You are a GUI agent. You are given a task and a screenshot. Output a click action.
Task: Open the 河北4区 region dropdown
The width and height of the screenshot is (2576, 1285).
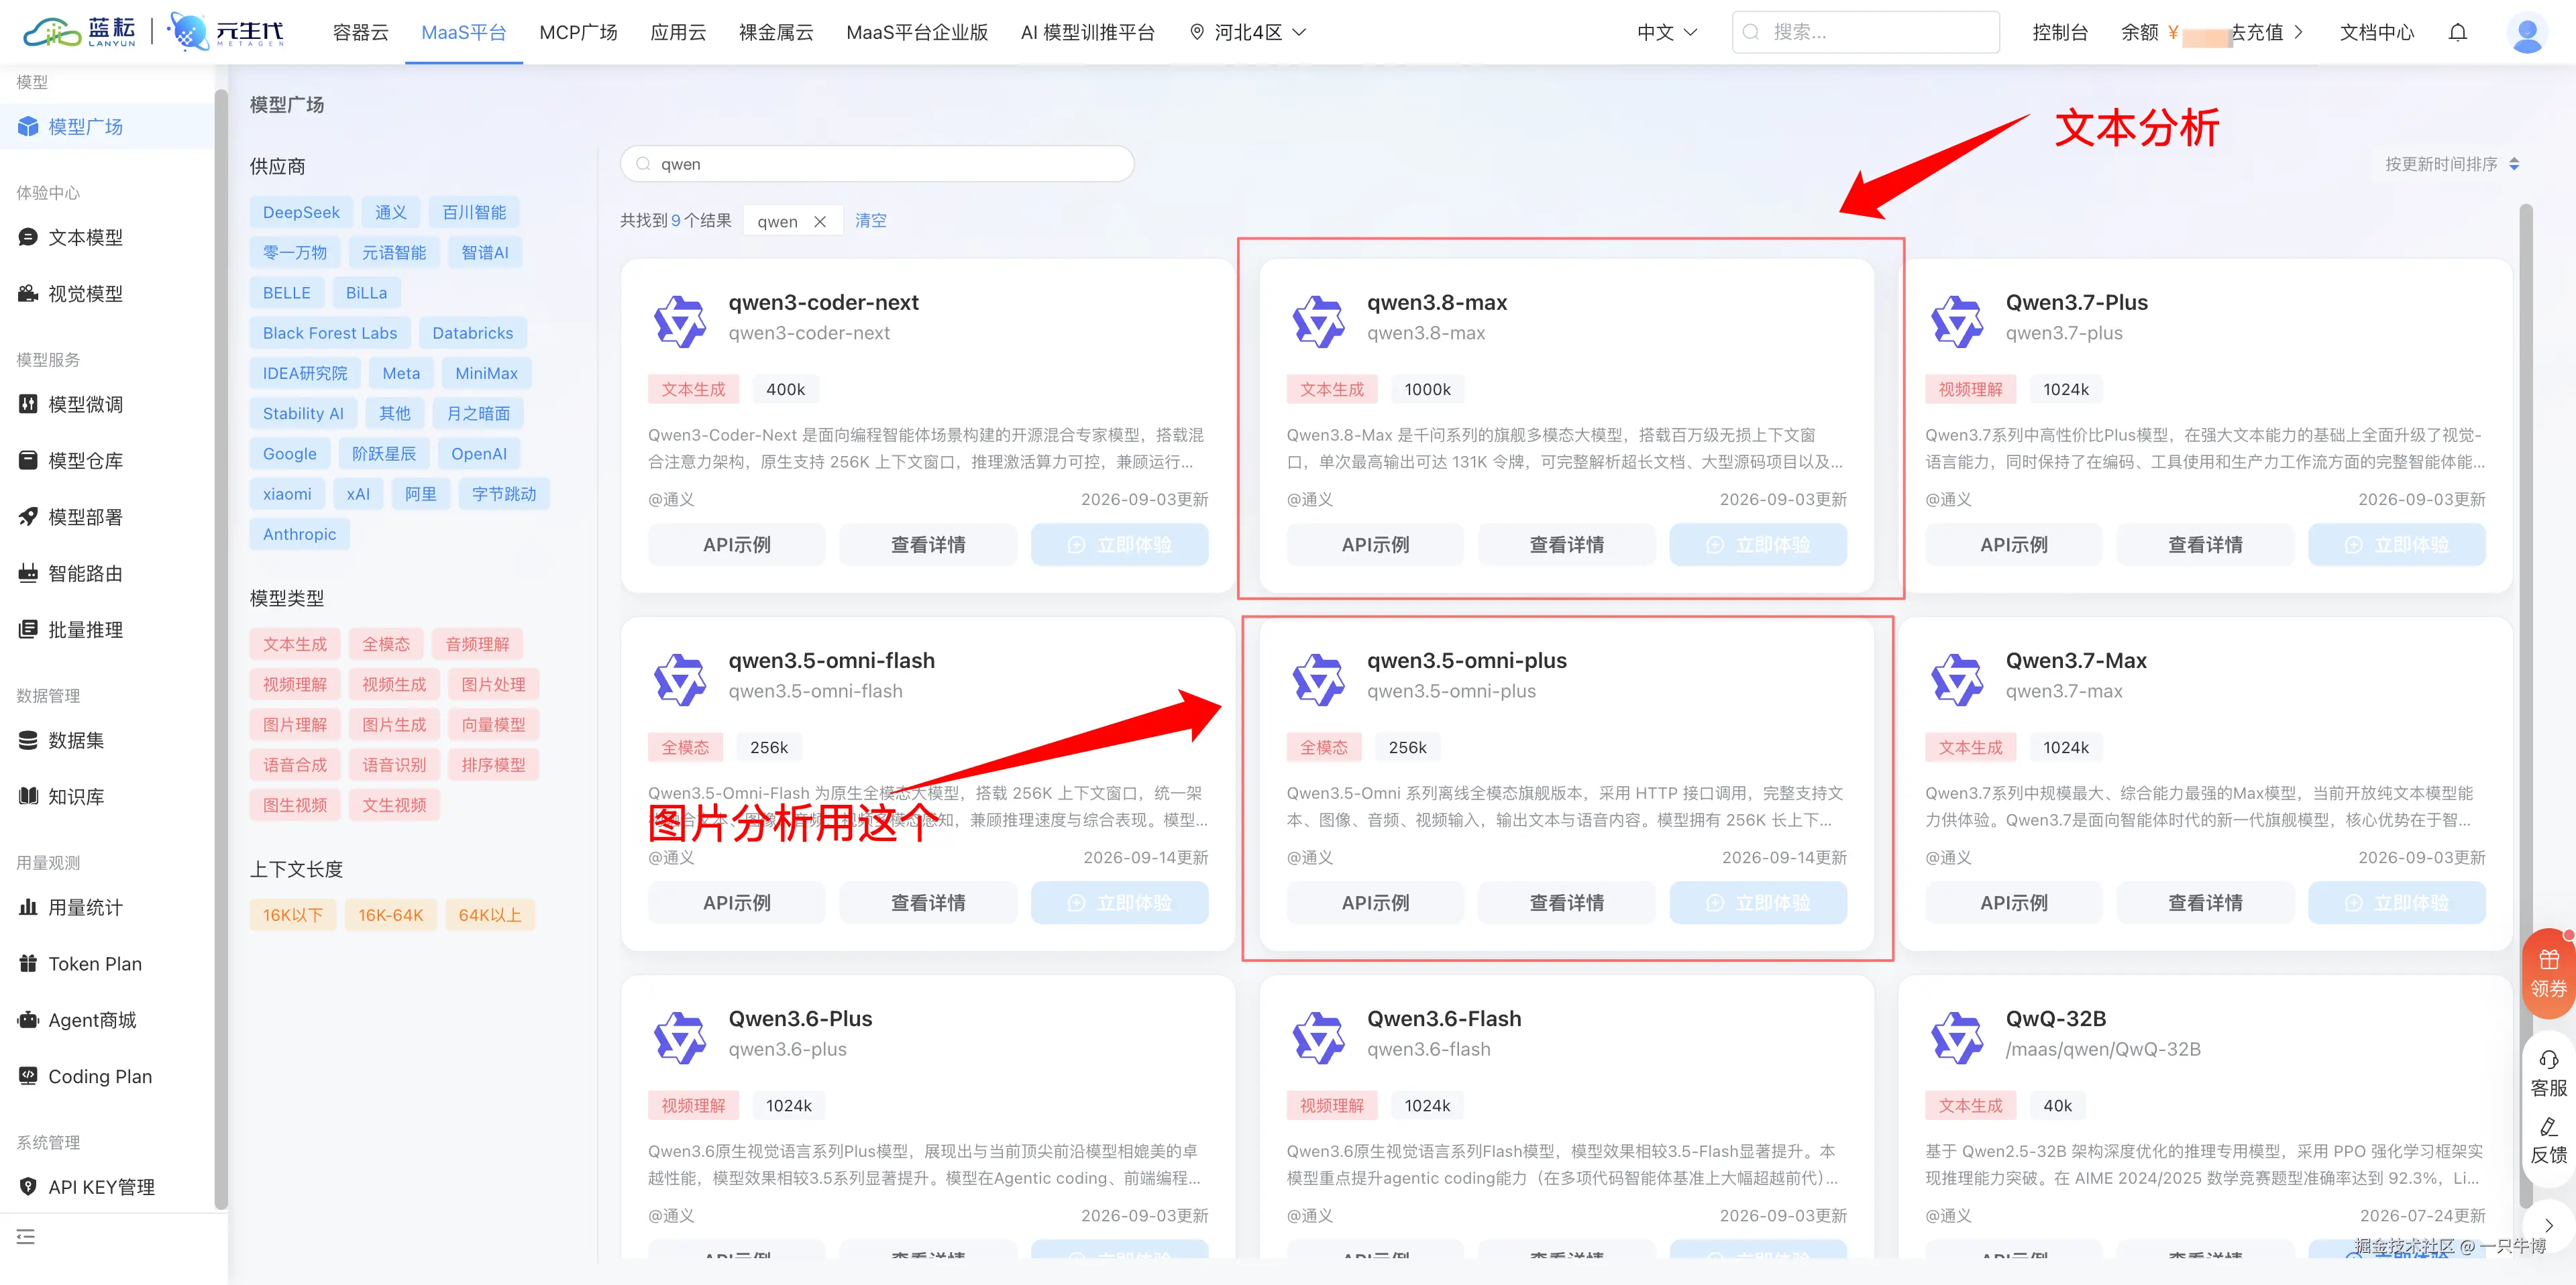point(1248,32)
